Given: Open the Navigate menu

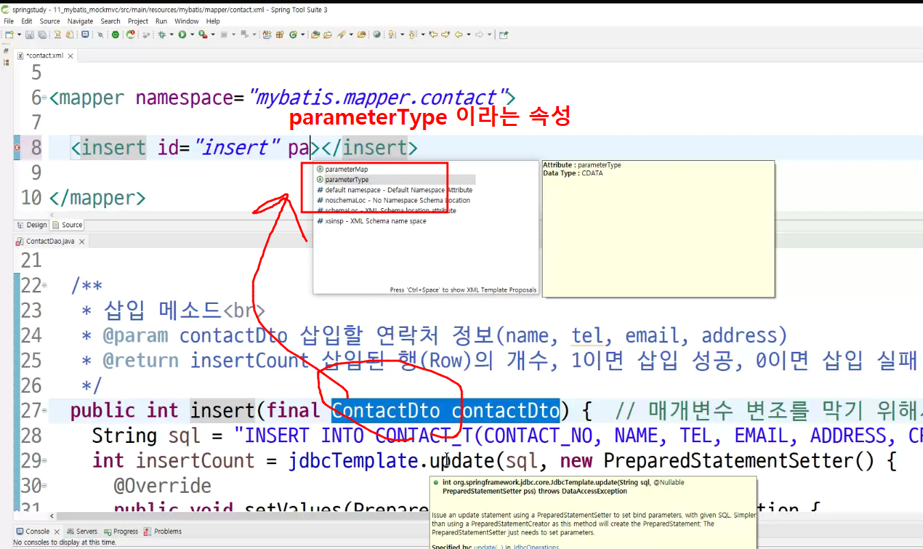Looking at the screenshot, I should tap(80, 21).
